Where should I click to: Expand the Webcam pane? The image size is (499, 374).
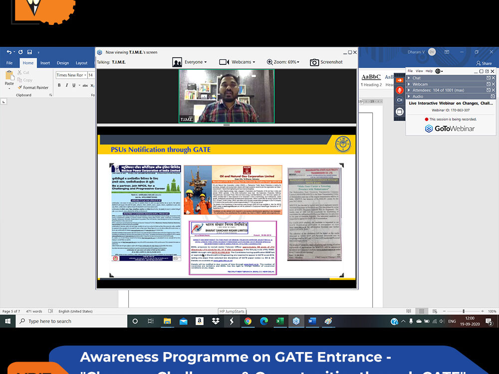[x=409, y=84]
